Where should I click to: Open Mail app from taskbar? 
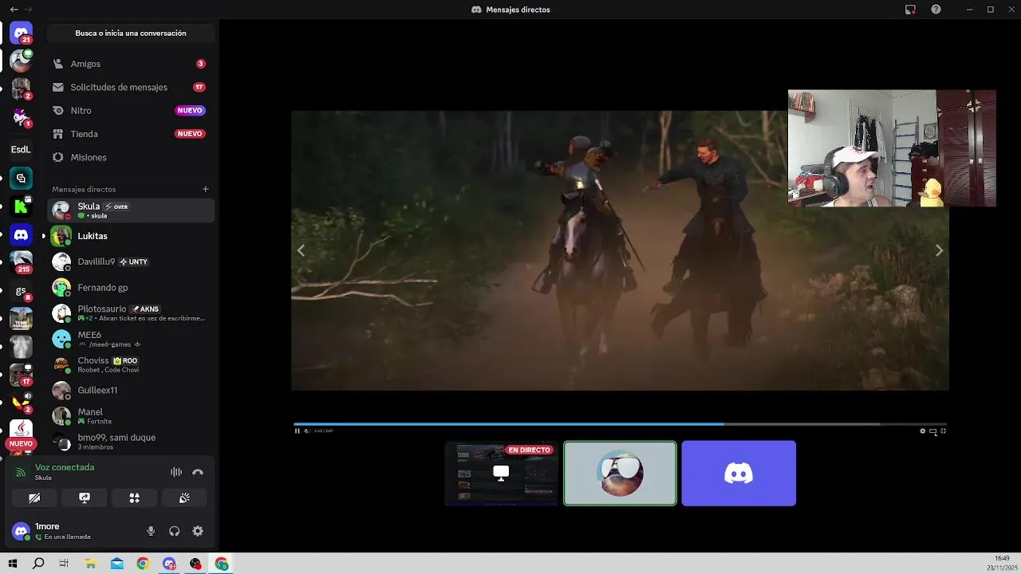pyautogui.click(x=116, y=564)
